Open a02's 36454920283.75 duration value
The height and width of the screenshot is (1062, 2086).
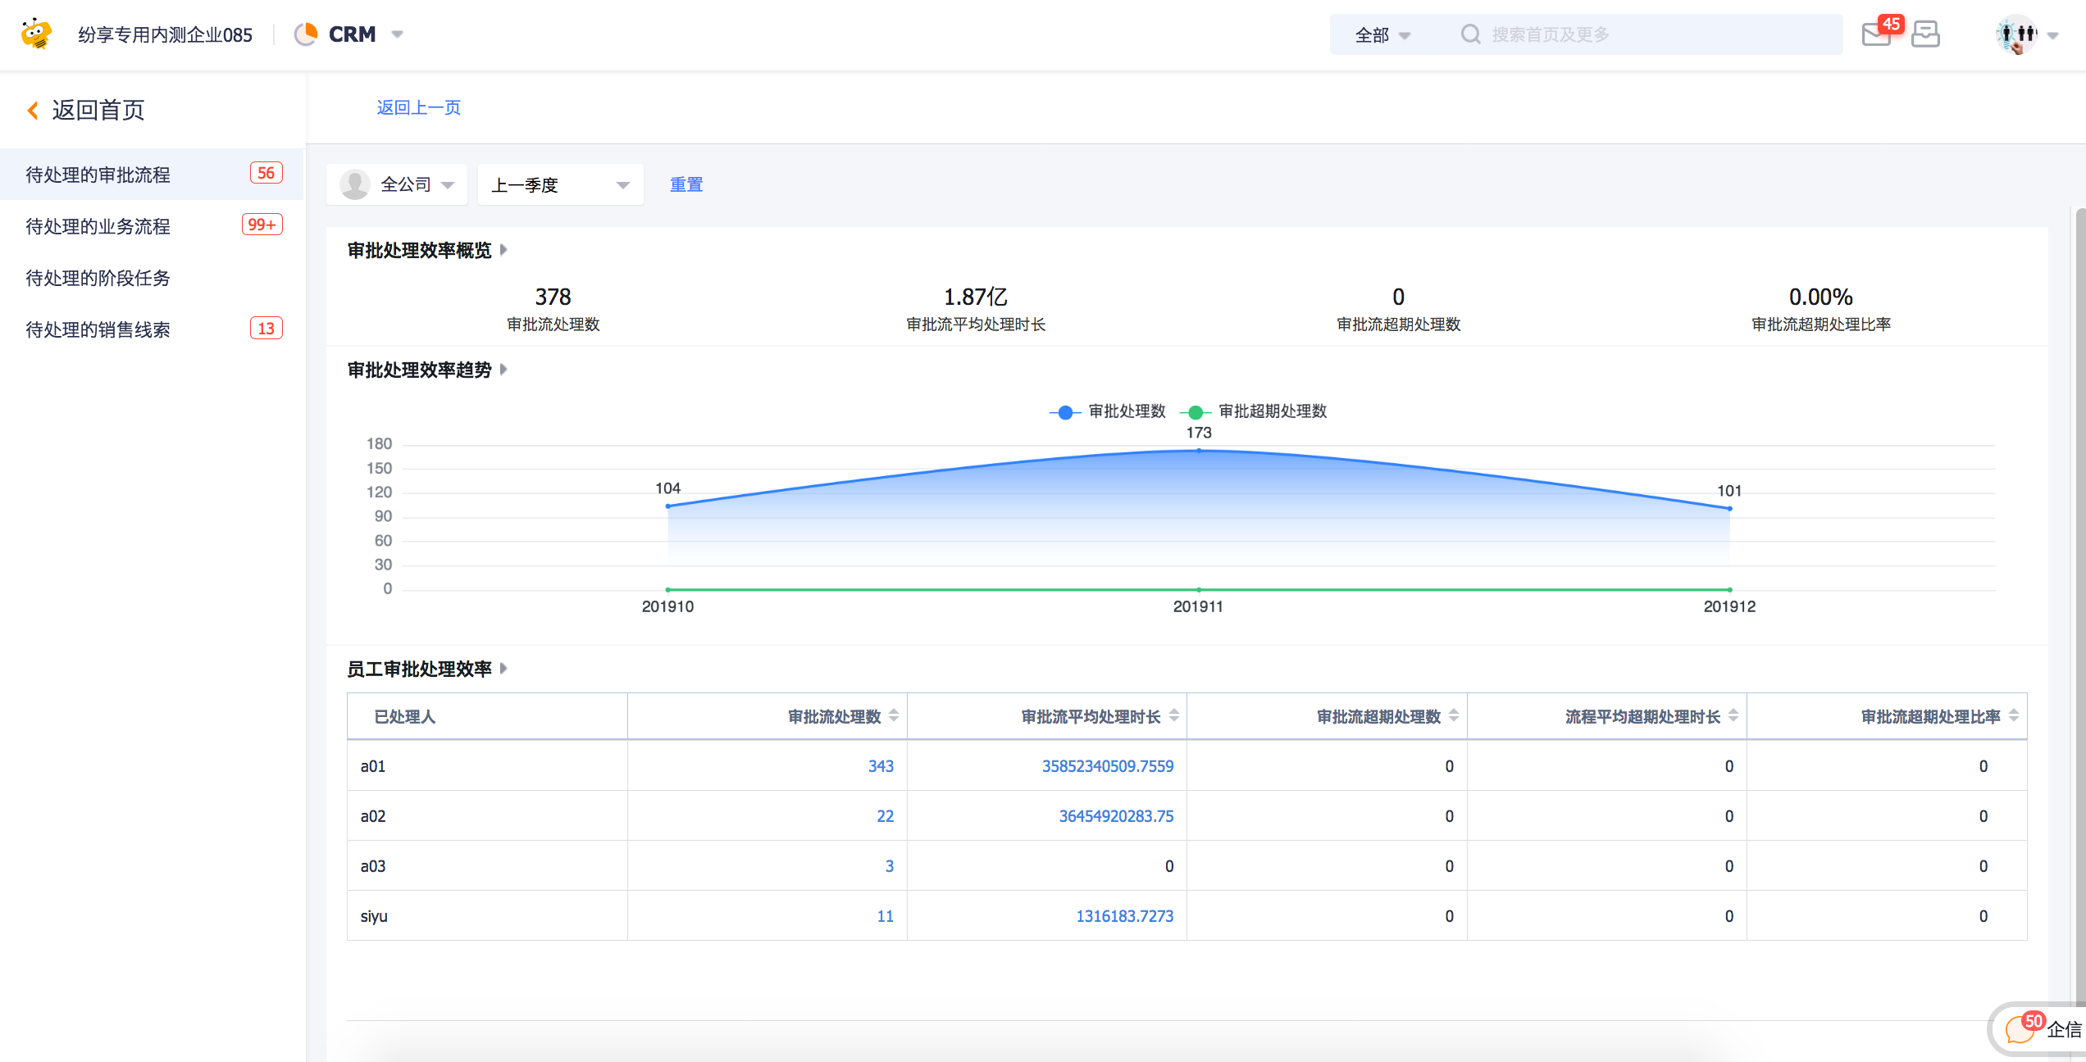point(1116,815)
